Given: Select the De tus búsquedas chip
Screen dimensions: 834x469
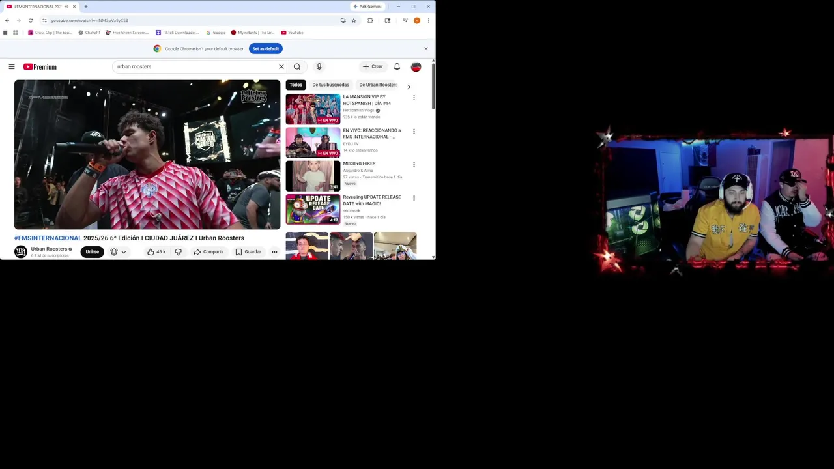Looking at the screenshot, I should tap(330, 85).
